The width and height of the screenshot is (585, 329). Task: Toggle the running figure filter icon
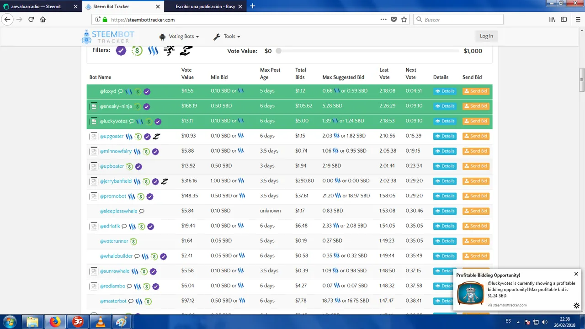click(169, 51)
